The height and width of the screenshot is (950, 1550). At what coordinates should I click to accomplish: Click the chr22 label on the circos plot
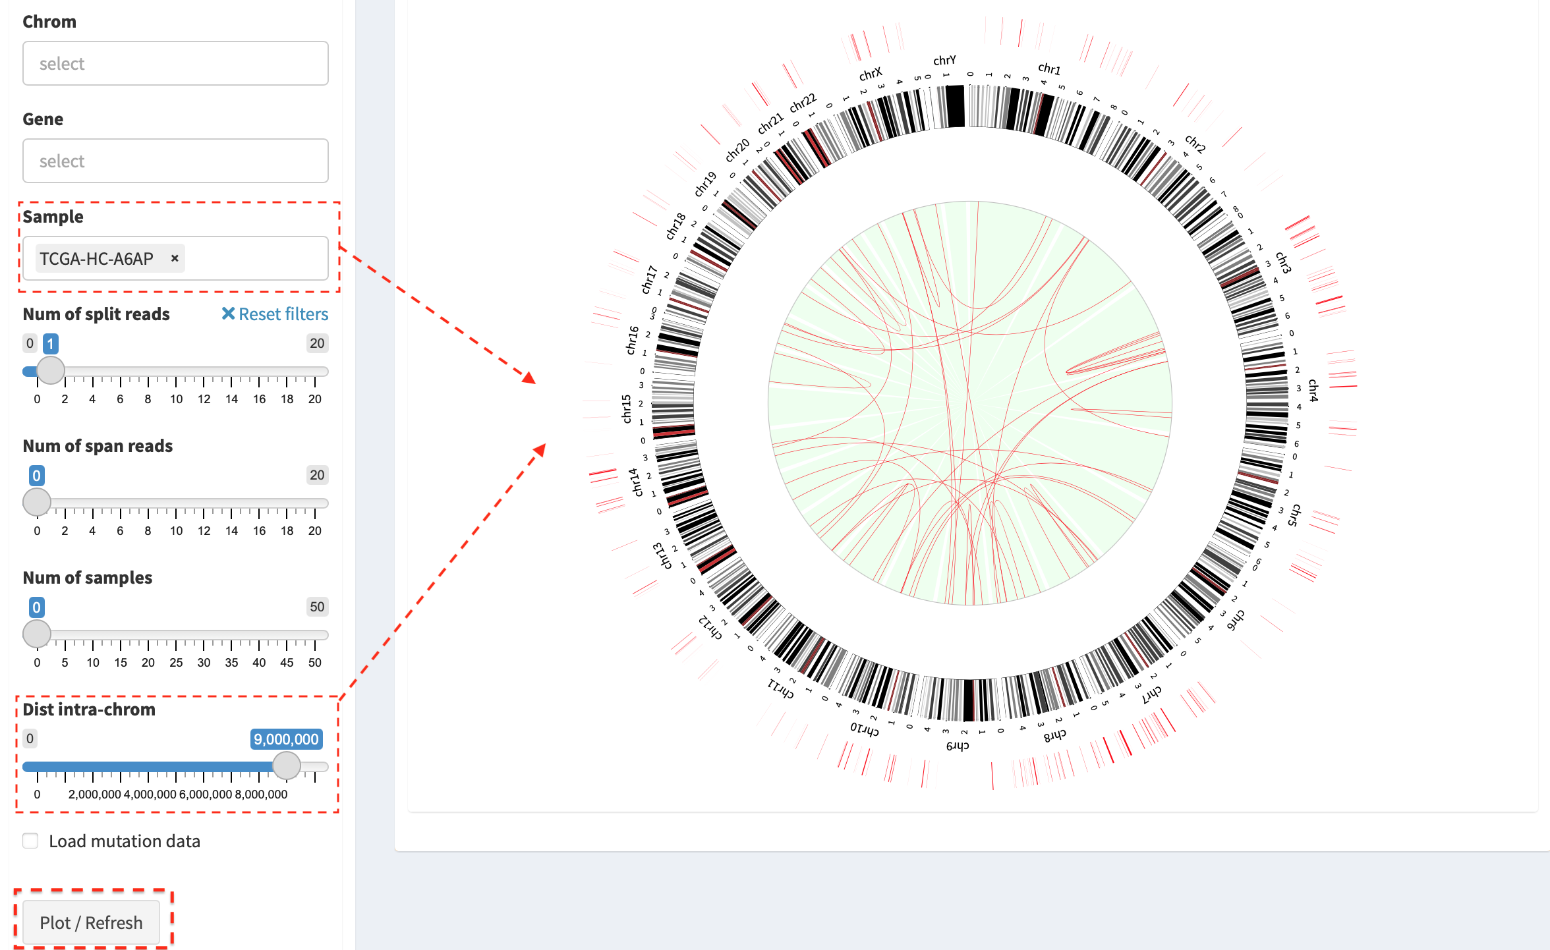803,103
